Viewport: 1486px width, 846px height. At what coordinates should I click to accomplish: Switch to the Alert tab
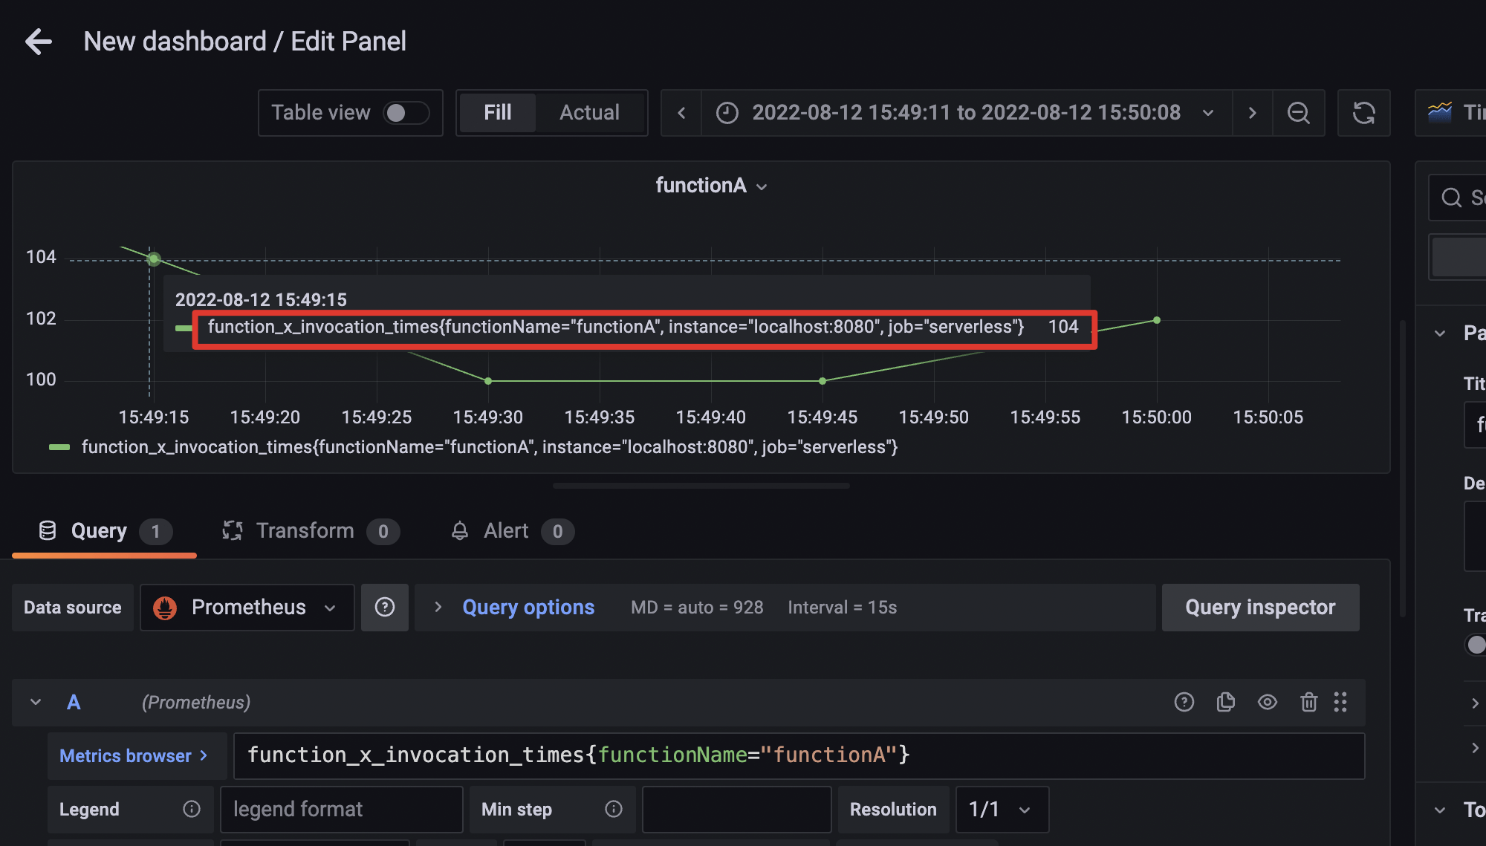506,531
